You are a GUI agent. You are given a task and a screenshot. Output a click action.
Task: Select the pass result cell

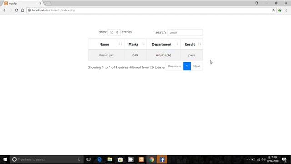[x=191, y=55]
